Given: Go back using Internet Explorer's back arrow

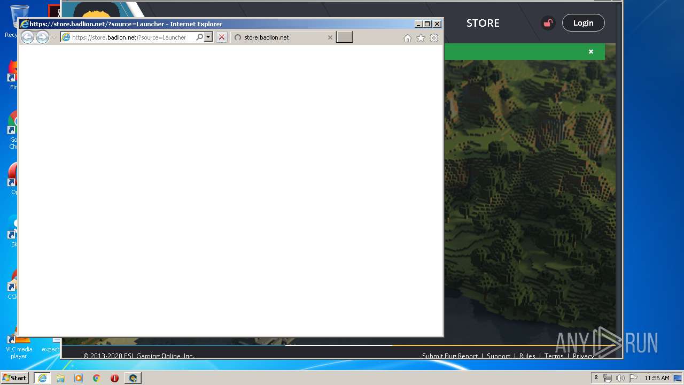Looking at the screenshot, I should point(27,37).
